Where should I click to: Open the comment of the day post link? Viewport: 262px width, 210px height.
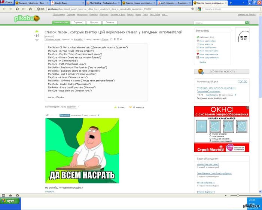point(216,90)
